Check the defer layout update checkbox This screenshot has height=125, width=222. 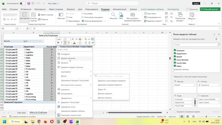pyautogui.click(x=175, y=112)
